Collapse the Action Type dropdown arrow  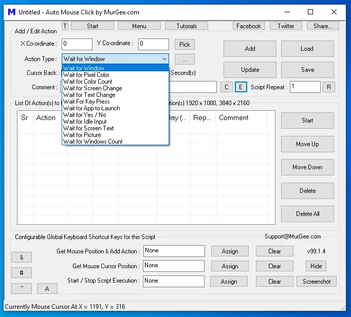(164, 59)
